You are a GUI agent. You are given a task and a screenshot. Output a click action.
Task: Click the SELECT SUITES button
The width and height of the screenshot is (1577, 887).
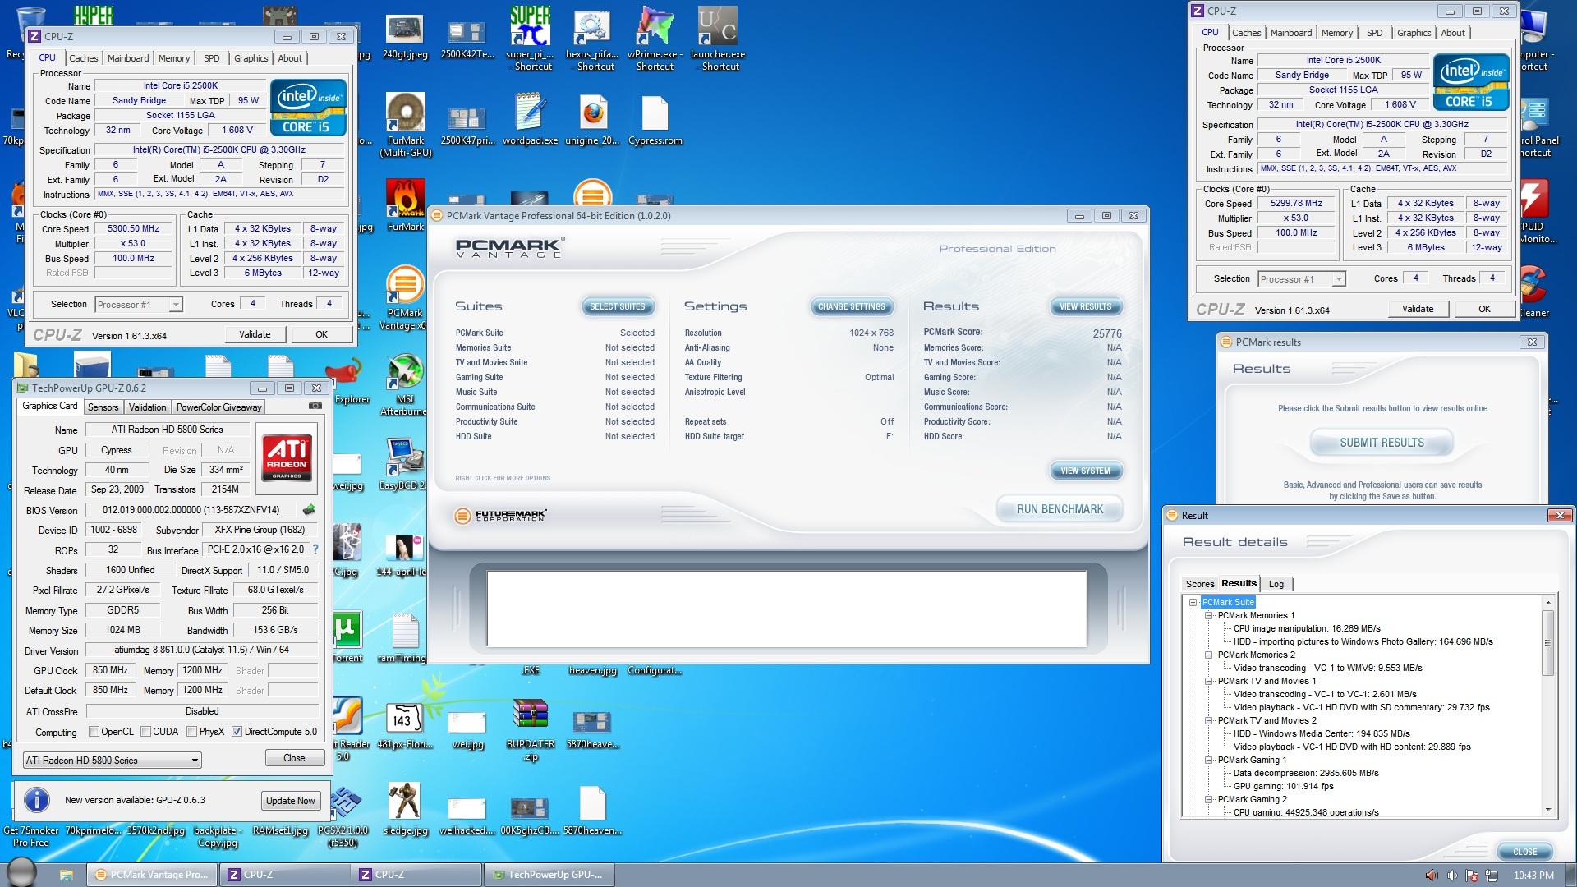[x=618, y=306]
